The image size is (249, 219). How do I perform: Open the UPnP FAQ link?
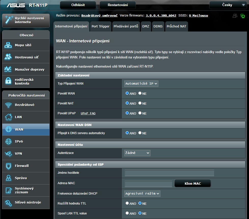88,113
